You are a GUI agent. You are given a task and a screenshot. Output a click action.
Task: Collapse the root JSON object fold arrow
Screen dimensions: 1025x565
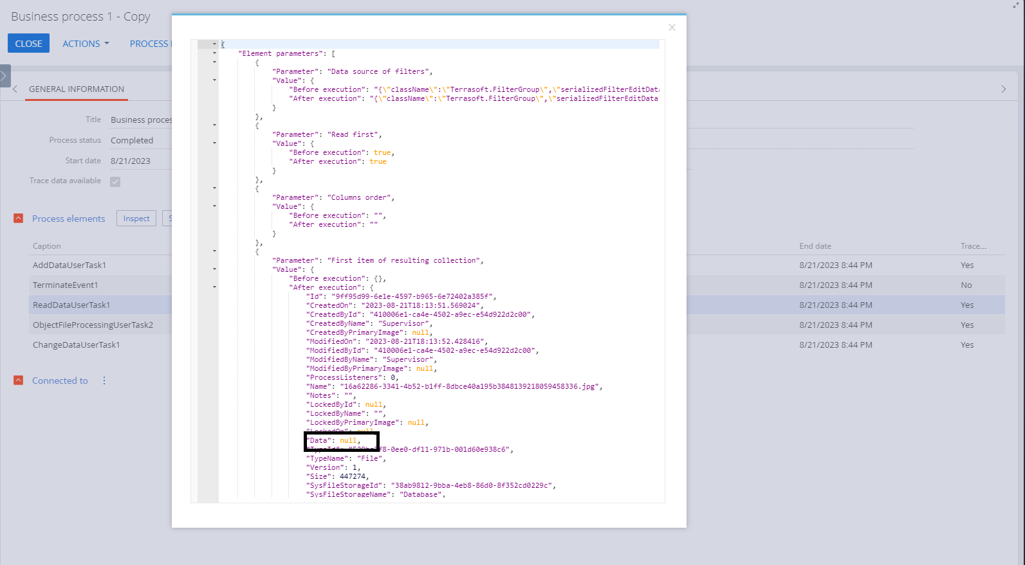coord(214,44)
